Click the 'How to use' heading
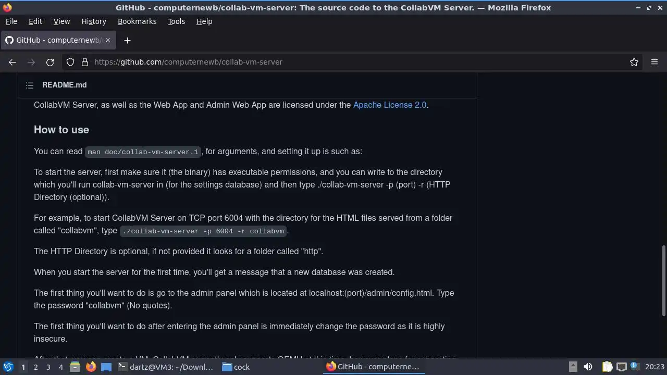The width and height of the screenshot is (667, 375). [x=61, y=130]
